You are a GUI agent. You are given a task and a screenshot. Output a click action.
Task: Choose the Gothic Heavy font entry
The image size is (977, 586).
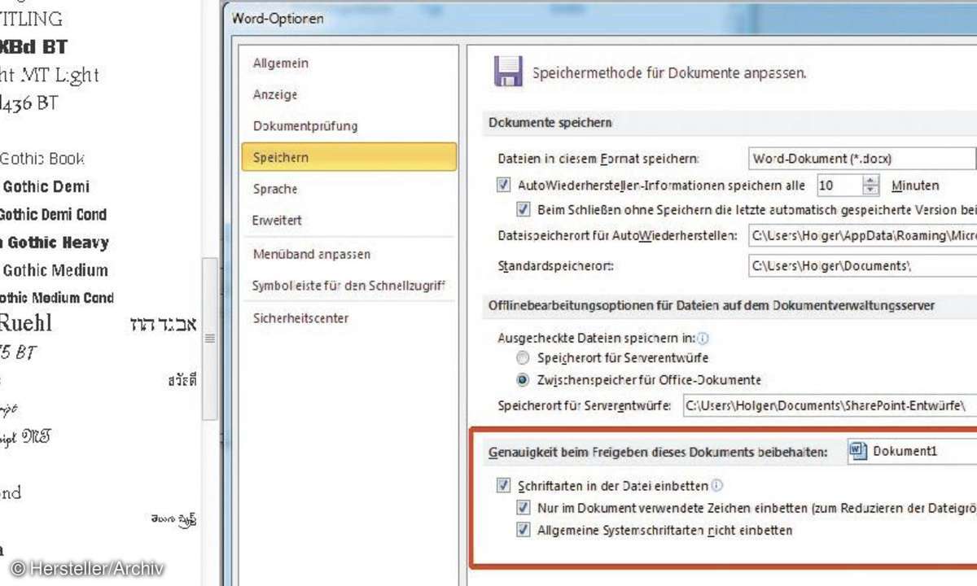(x=55, y=243)
